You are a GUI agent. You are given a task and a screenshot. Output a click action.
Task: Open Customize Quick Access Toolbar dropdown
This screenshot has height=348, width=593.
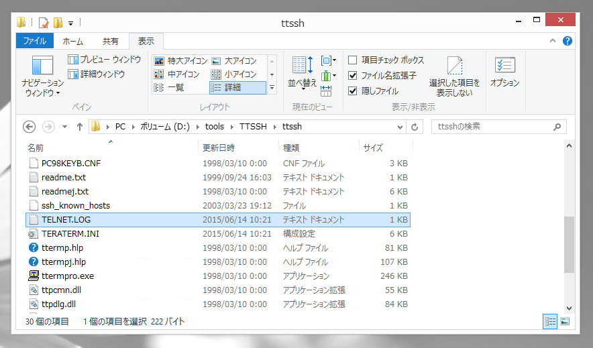click(70, 23)
